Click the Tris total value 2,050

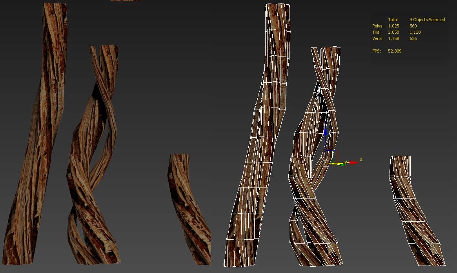point(393,32)
